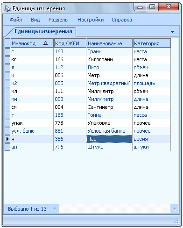The image size is (183, 228).
Task: Click OKEI code 796 cell
Action: [x=70, y=147]
